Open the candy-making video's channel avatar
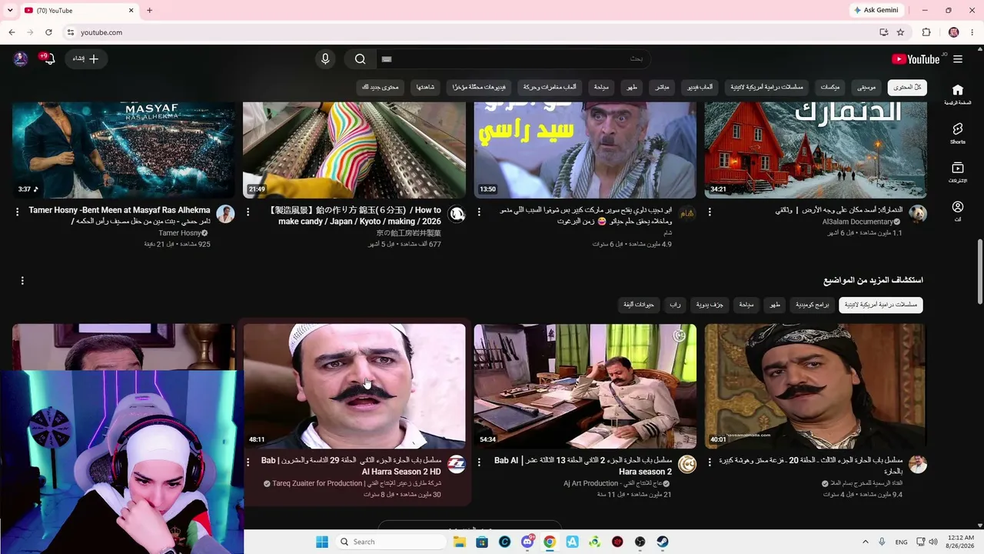The height and width of the screenshot is (554, 984). [x=457, y=214]
